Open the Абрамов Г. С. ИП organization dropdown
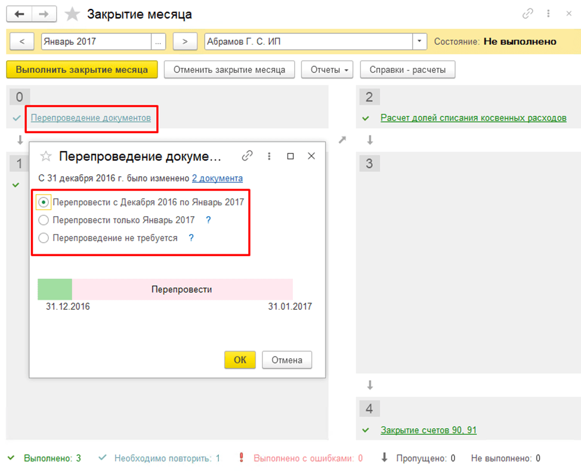 point(419,42)
